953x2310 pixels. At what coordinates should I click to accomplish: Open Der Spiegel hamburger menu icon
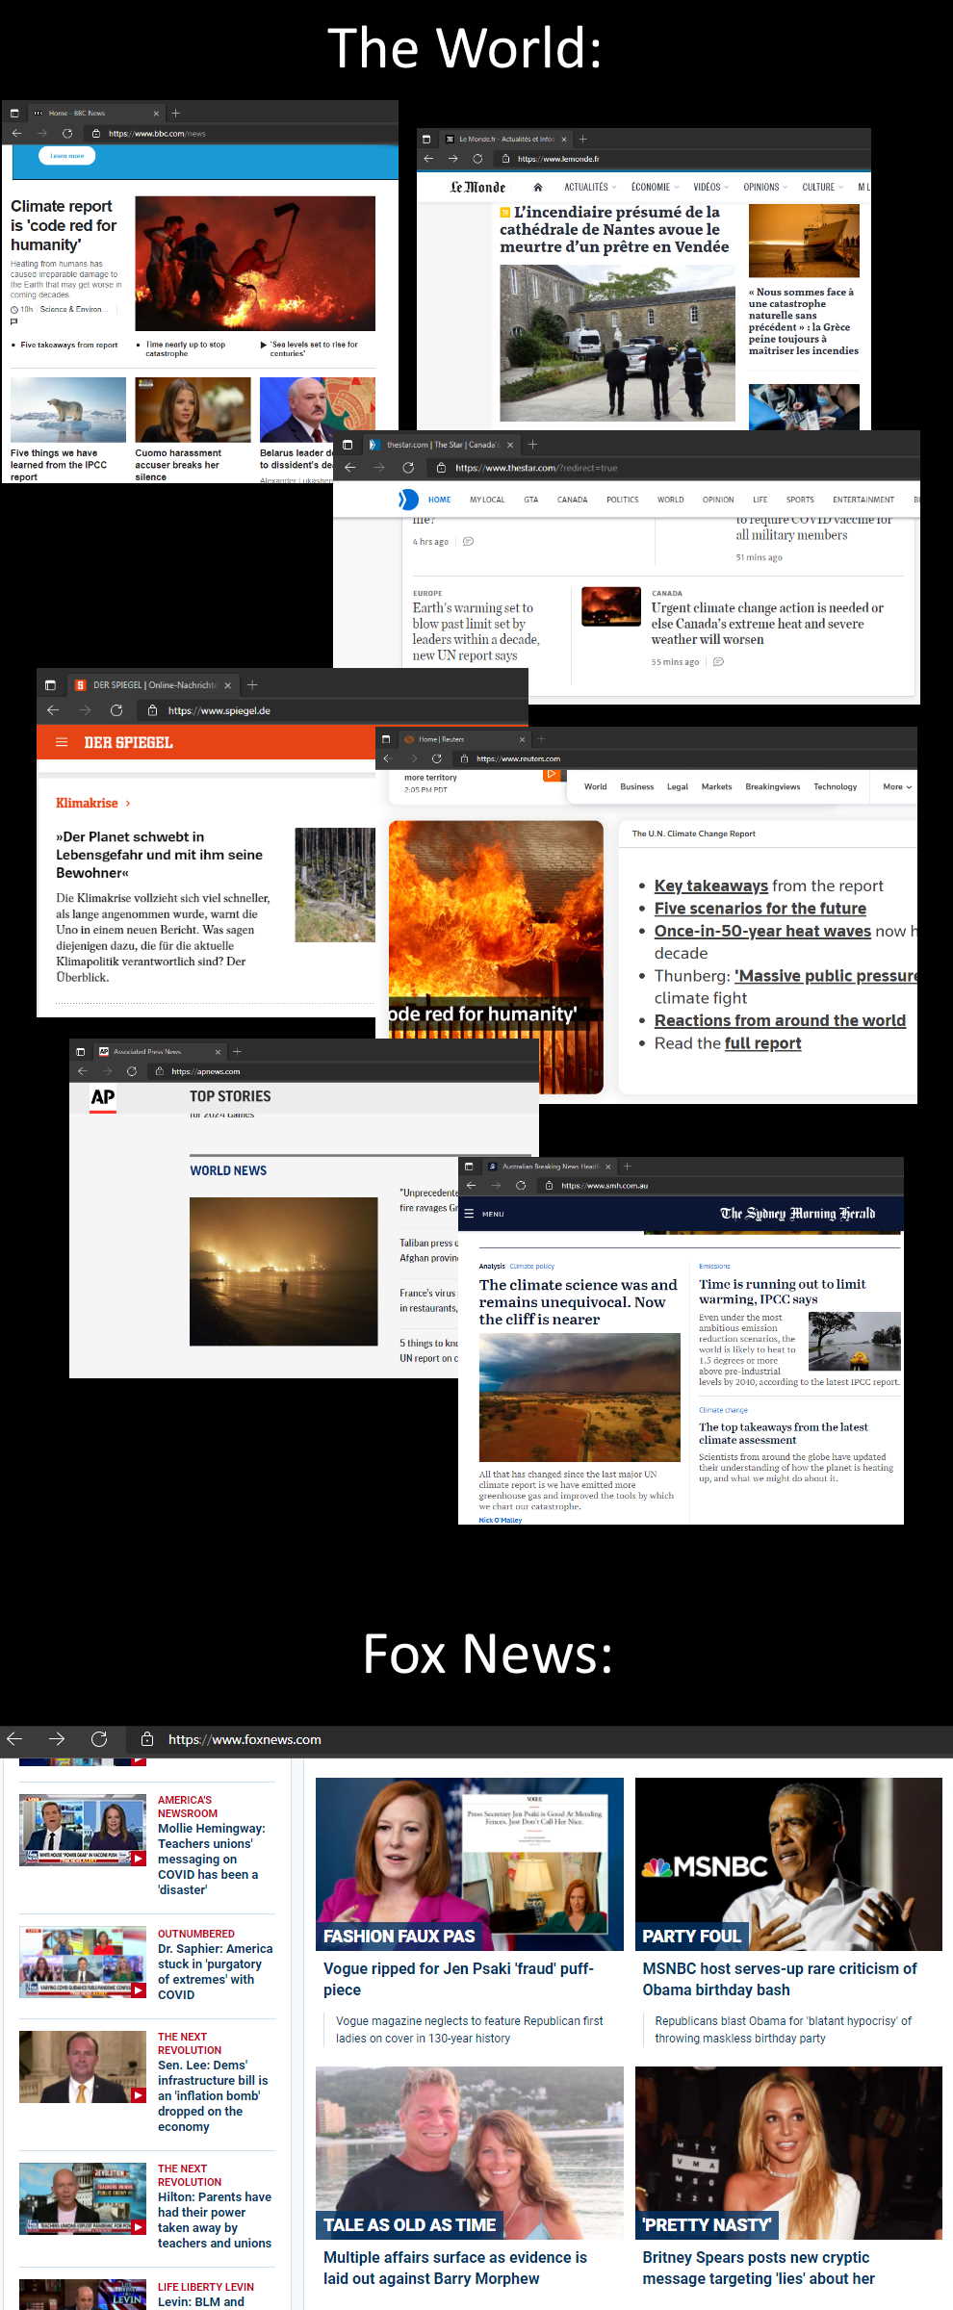[62, 742]
